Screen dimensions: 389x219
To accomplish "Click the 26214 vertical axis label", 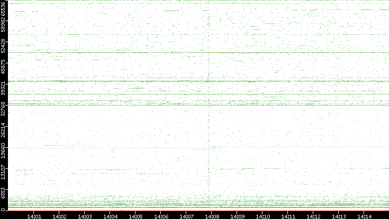I will (x=4, y=129).
